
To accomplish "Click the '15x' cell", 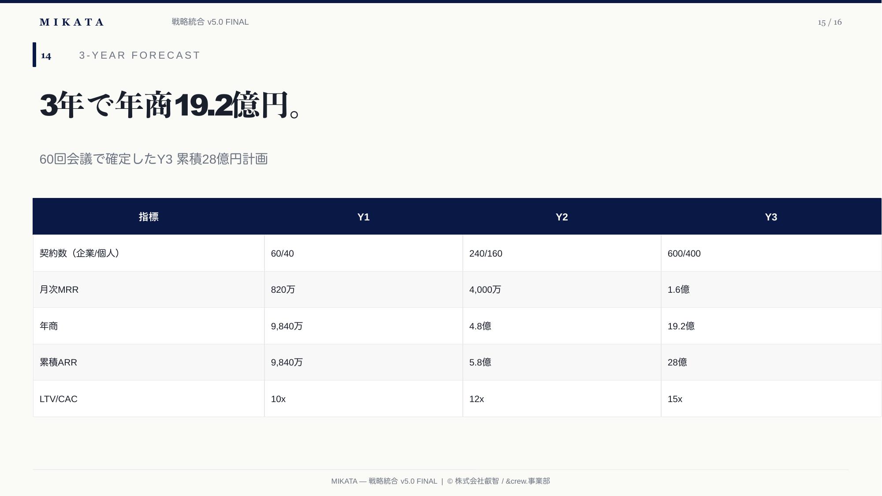I will pyautogui.click(x=771, y=399).
